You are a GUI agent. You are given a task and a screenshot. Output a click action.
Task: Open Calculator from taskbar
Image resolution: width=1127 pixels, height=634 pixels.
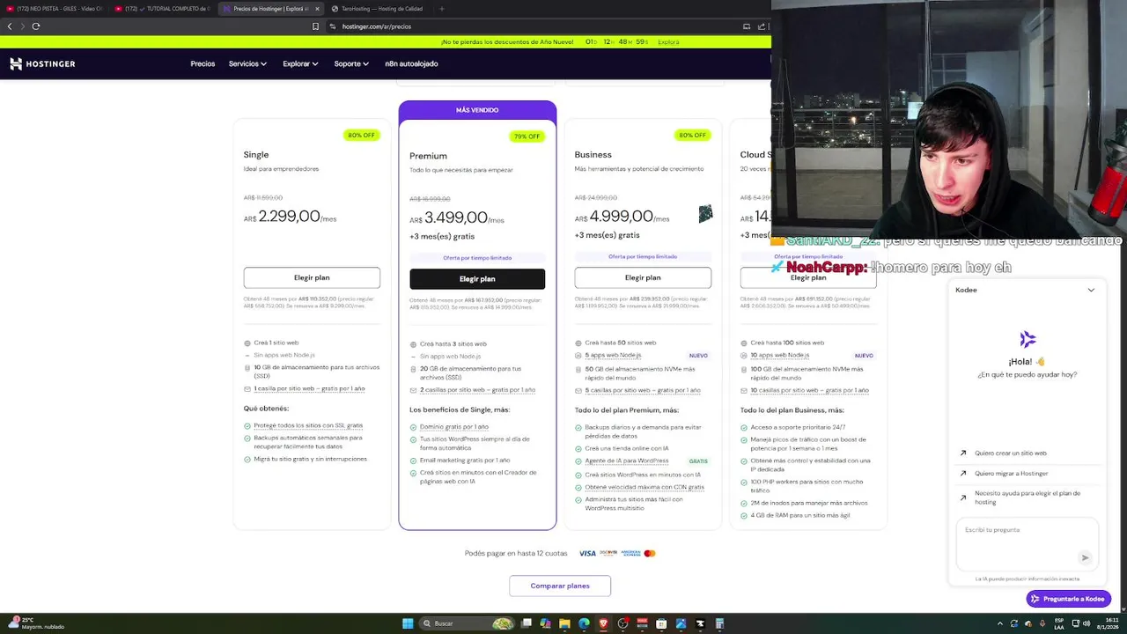[x=719, y=623]
